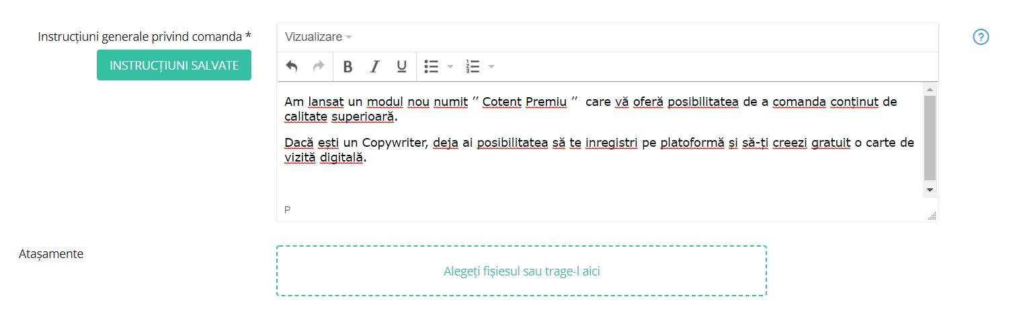Choose a file via Alegeți fișierul area
This screenshot has height=313, width=1015.
tap(521, 271)
